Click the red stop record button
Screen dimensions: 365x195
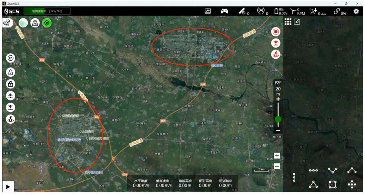coord(276,32)
